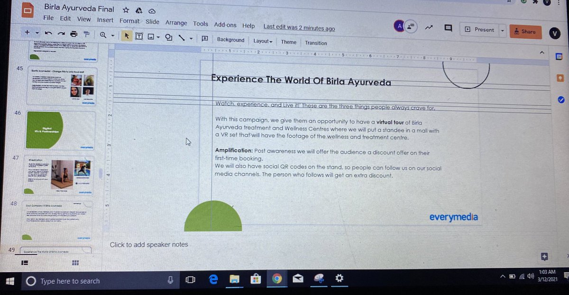569x295 pixels.
Task: Click the Share button
Action: (x=525, y=31)
